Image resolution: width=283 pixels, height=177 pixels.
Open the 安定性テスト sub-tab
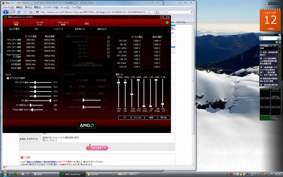(80, 29)
